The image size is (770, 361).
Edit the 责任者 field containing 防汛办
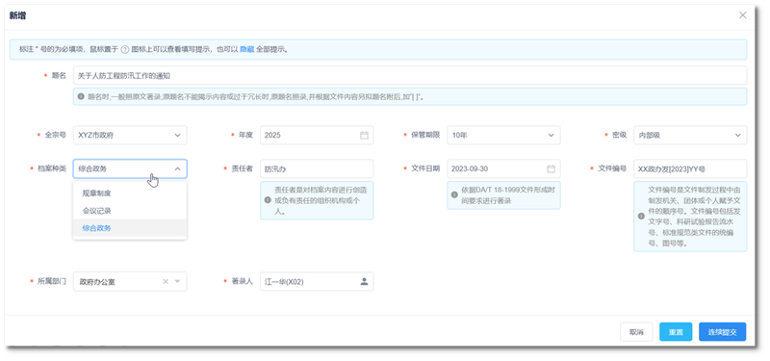[x=317, y=168]
